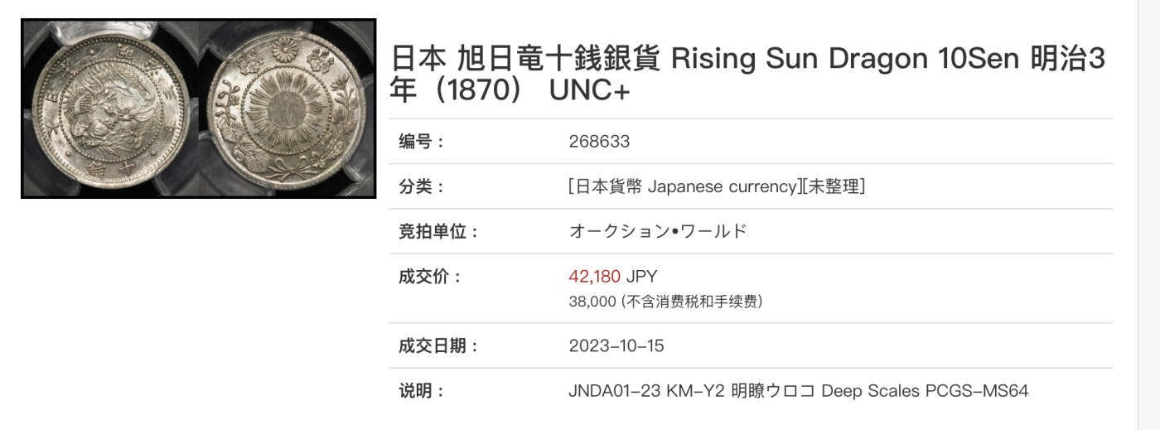This screenshot has height=430, width=1160.
Task: Click the 38,000 price excluding tax note
Action: point(665,302)
